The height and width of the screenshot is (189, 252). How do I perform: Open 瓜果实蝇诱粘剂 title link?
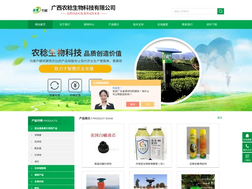pyautogui.click(x=198, y=164)
